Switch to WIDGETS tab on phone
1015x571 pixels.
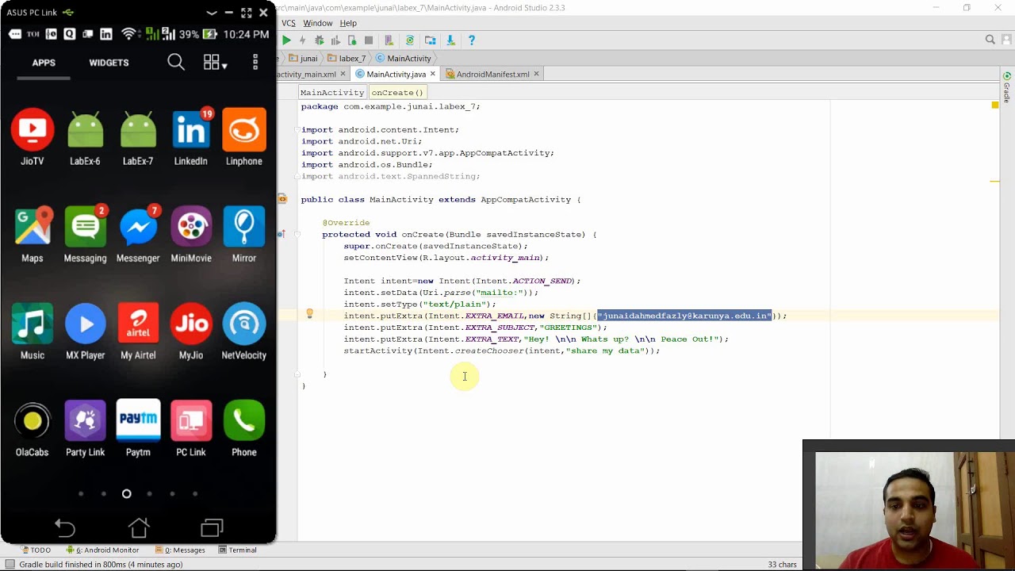[109, 63]
